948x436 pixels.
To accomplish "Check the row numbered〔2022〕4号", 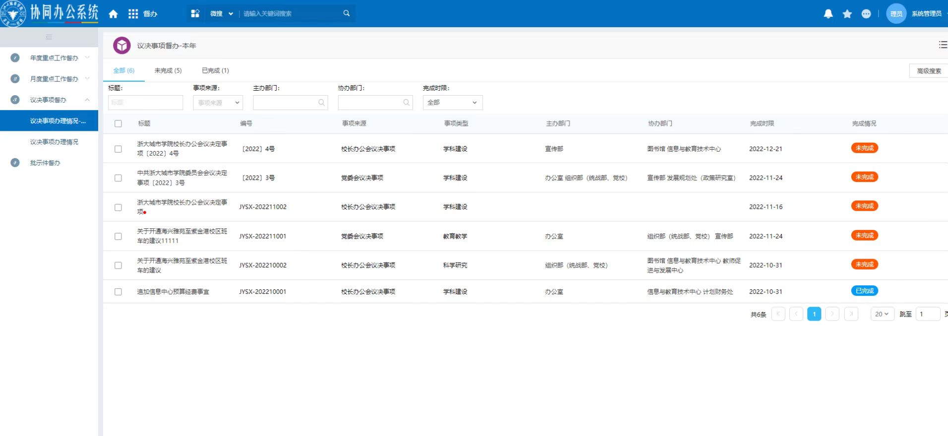I will click(118, 149).
